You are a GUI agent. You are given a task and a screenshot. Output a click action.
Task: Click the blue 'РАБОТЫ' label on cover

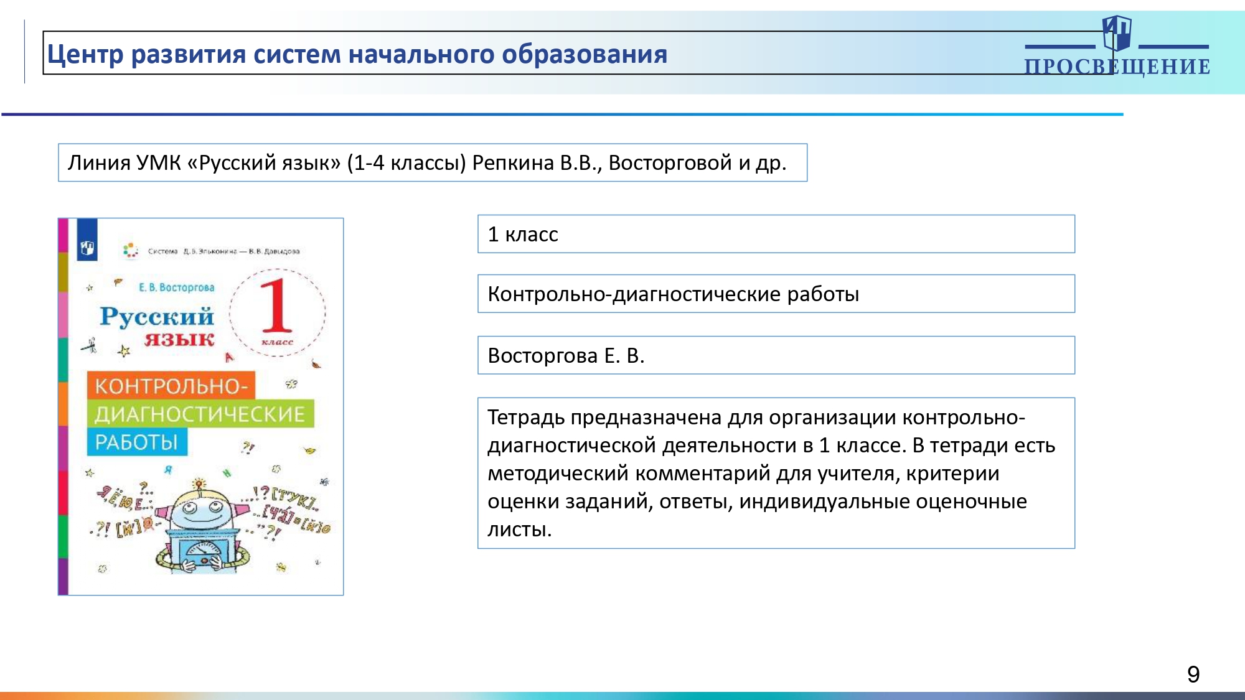pos(136,442)
